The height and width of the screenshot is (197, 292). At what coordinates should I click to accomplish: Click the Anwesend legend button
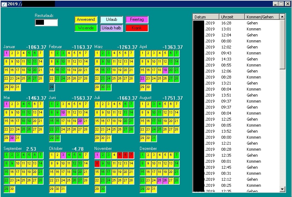(x=86, y=20)
